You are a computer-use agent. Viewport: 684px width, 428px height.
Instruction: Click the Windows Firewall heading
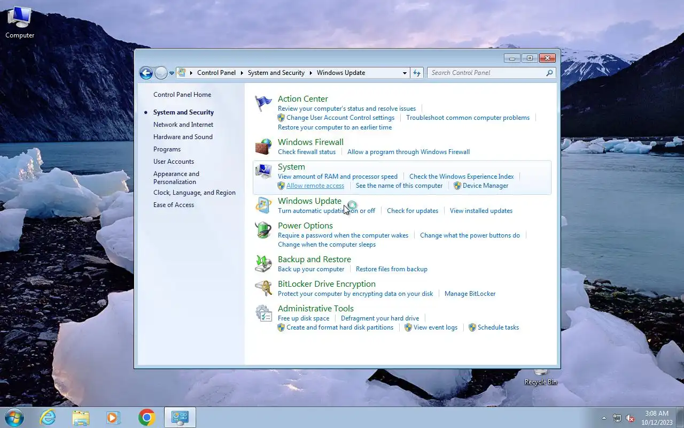[310, 142]
